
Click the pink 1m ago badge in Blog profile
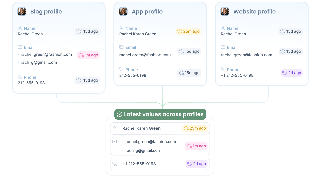click(x=89, y=55)
